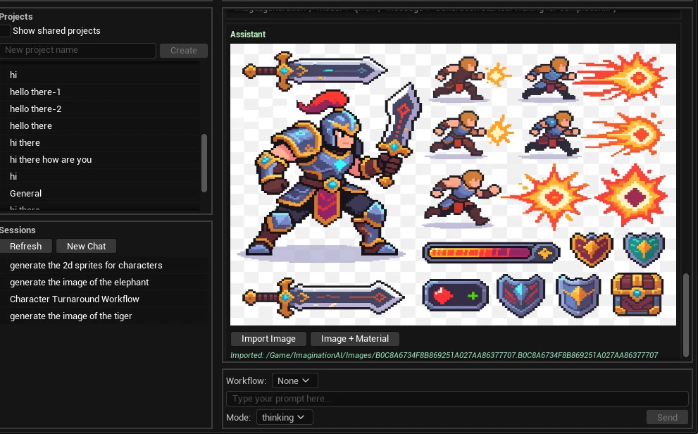Click the imported asset path text

[x=444, y=355]
